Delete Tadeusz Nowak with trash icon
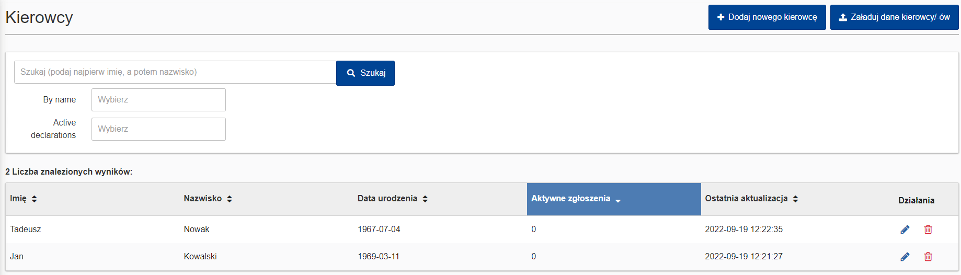The image size is (961, 275). pos(928,230)
